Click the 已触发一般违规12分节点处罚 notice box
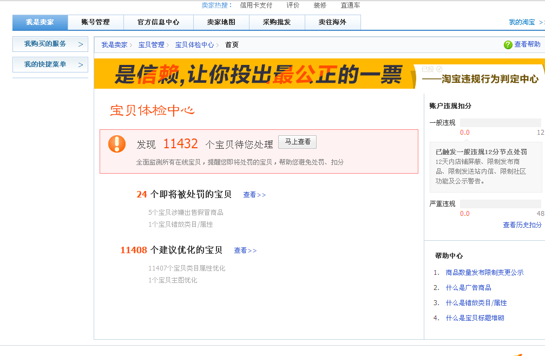The image size is (545, 356). point(486,167)
